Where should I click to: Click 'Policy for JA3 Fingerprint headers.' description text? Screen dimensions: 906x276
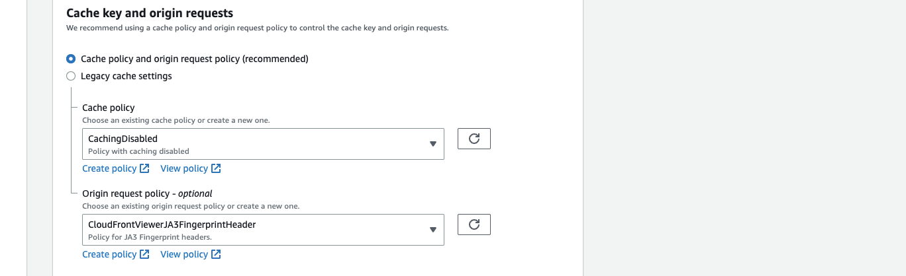pyautogui.click(x=150, y=237)
